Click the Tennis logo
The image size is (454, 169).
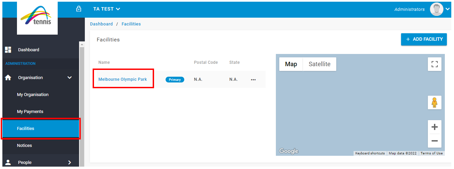pyautogui.click(x=37, y=18)
